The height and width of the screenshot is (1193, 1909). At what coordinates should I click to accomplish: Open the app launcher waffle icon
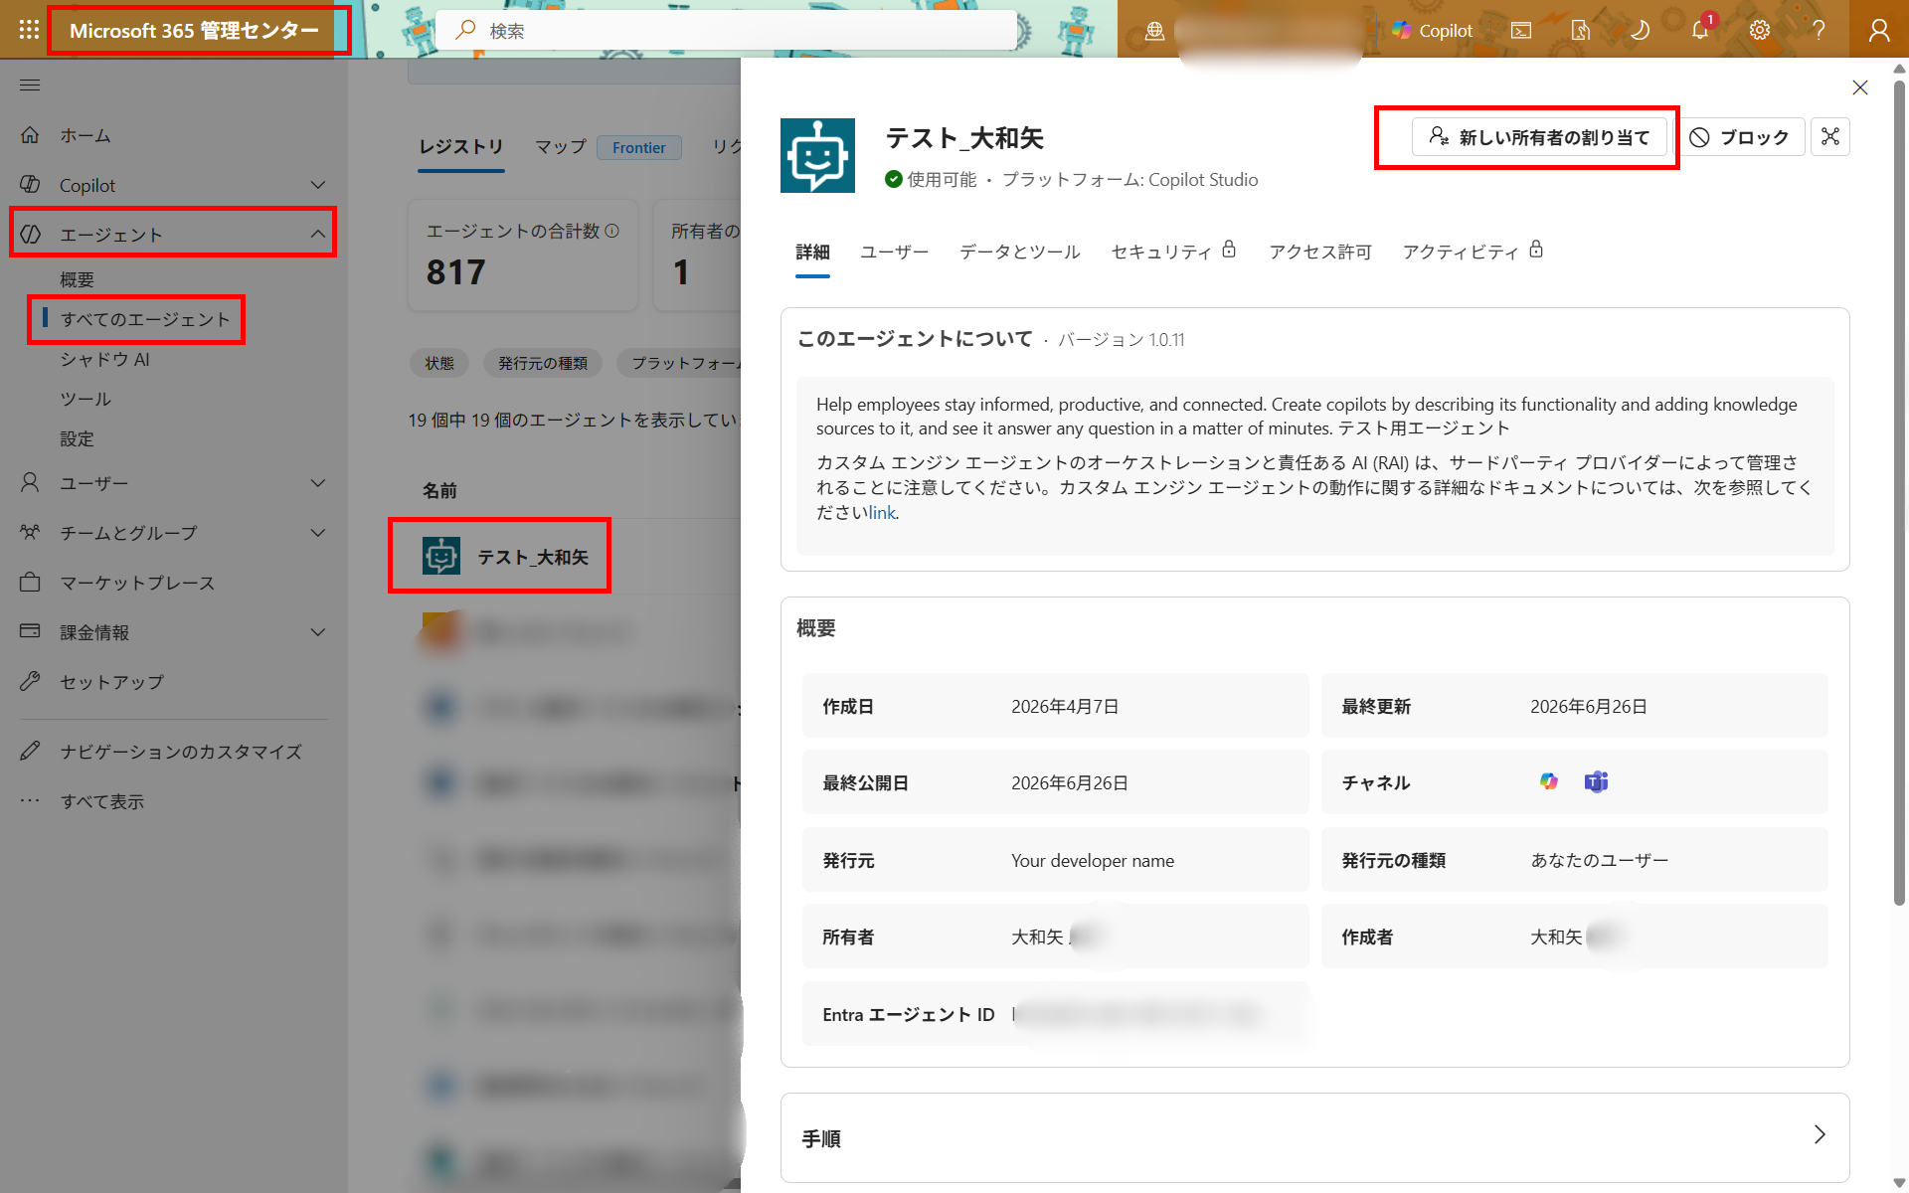pyautogui.click(x=29, y=30)
